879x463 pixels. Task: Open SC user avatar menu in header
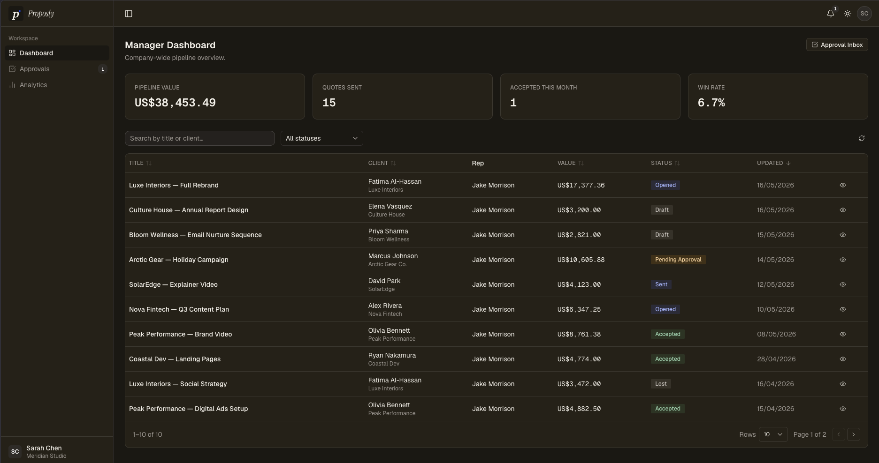click(864, 14)
